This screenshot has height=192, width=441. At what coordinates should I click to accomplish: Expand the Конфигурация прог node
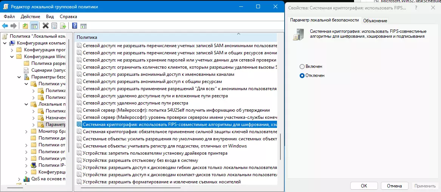click(12, 50)
